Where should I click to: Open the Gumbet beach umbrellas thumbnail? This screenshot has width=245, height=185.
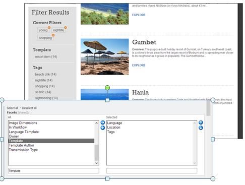click(105, 56)
